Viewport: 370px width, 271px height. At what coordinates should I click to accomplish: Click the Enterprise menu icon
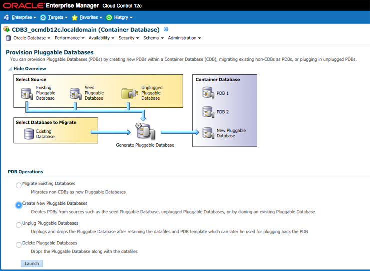(7, 17)
